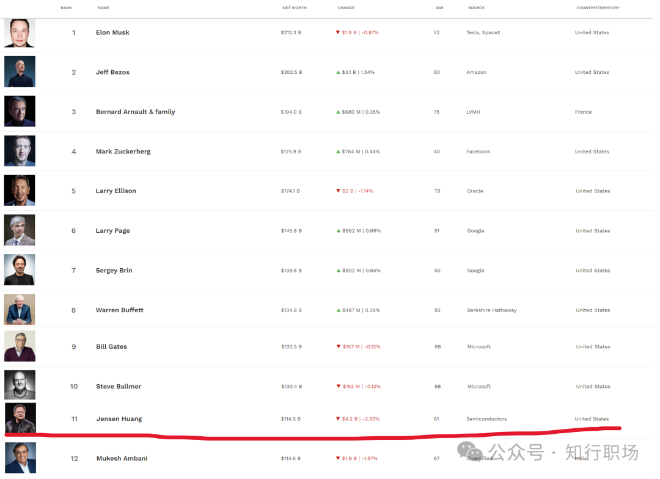Open the Bernard Arnault & family profile
The image size is (660, 479).
pyautogui.click(x=135, y=112)
